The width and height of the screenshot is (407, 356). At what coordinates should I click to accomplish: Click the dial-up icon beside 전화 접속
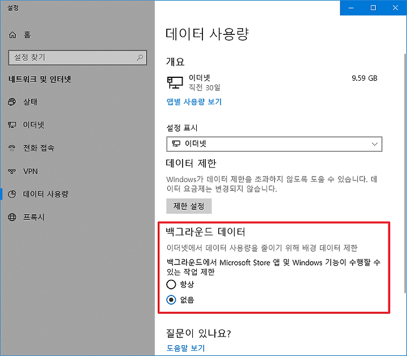click(x=12, y=148)
